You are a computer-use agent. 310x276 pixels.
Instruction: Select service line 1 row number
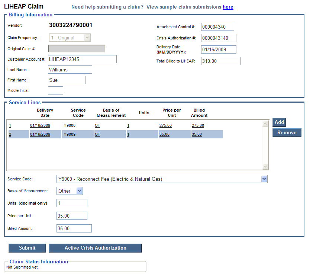point(10,126)
